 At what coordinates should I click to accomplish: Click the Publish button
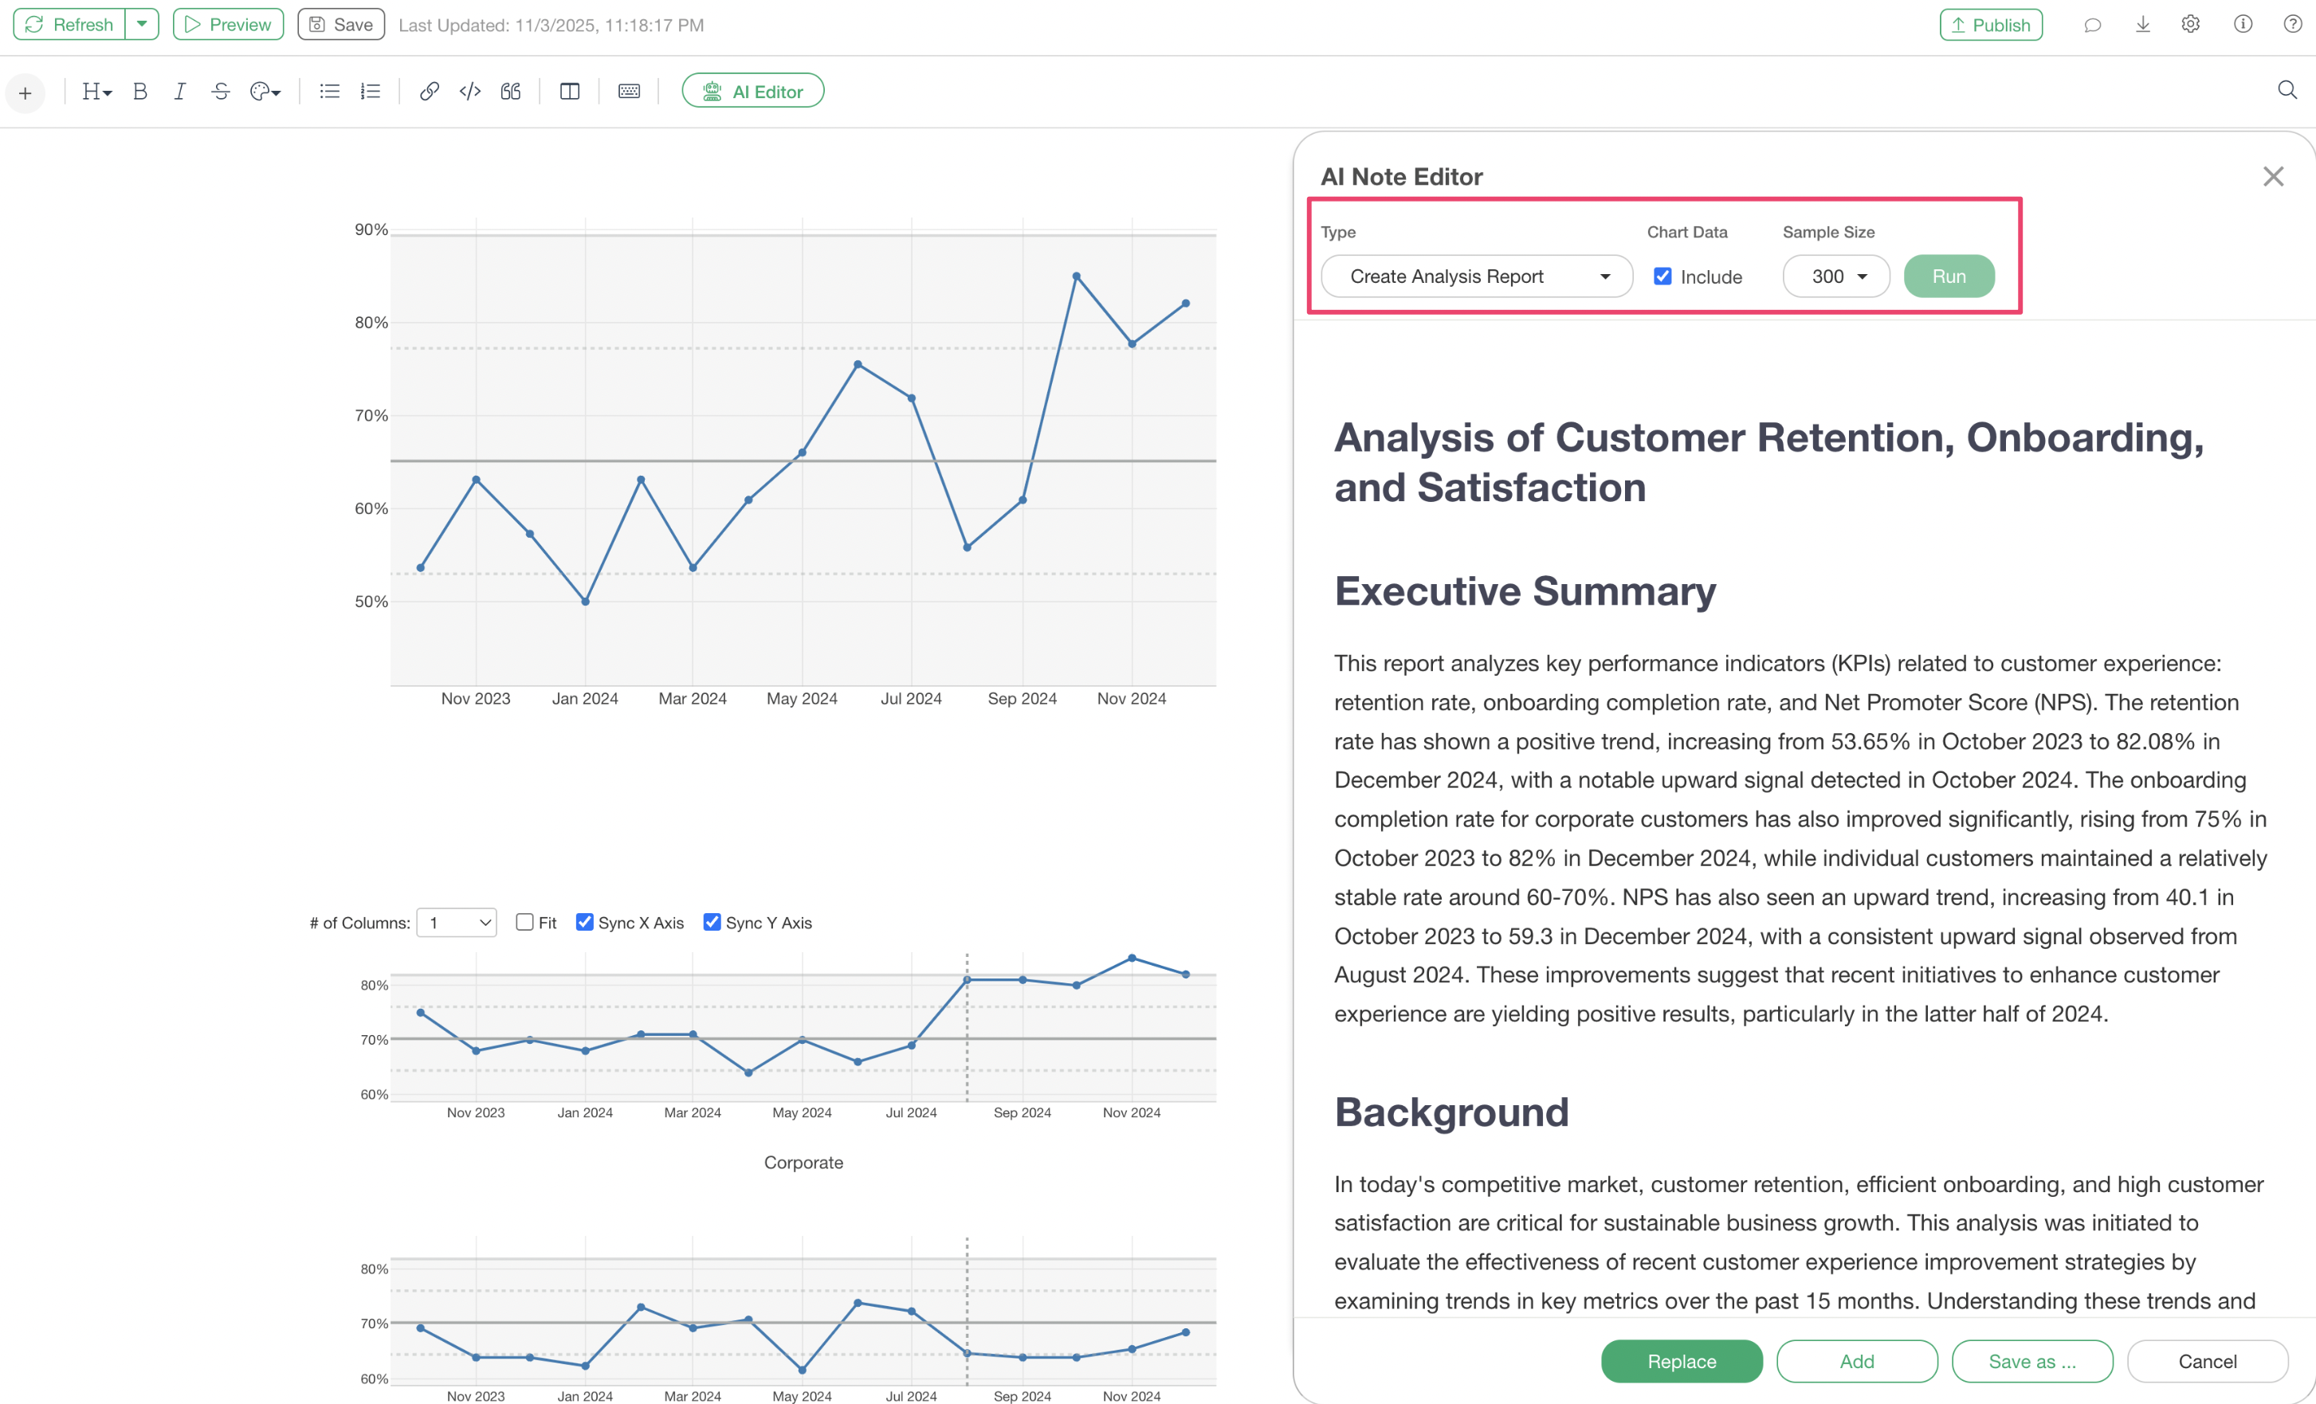(1990, 25)
